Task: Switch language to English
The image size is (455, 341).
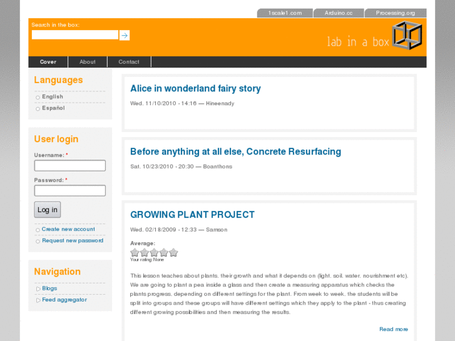Action: click(53, 97)
